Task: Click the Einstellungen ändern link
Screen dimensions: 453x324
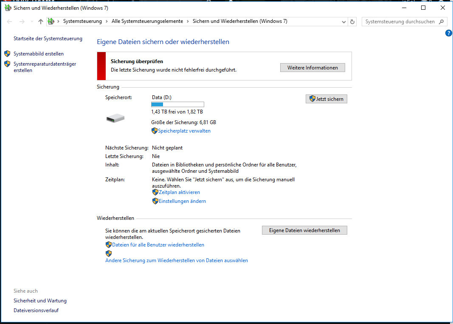Action: point(182,201)
